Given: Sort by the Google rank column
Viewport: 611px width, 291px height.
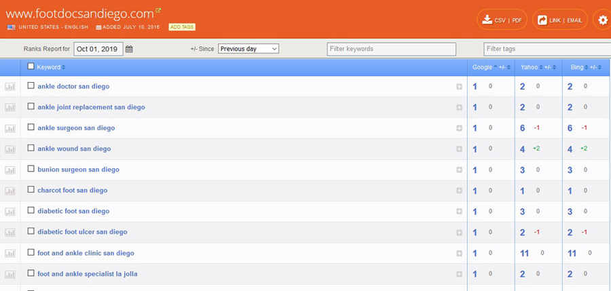Looking at the screenshot, I should point(483,67).
